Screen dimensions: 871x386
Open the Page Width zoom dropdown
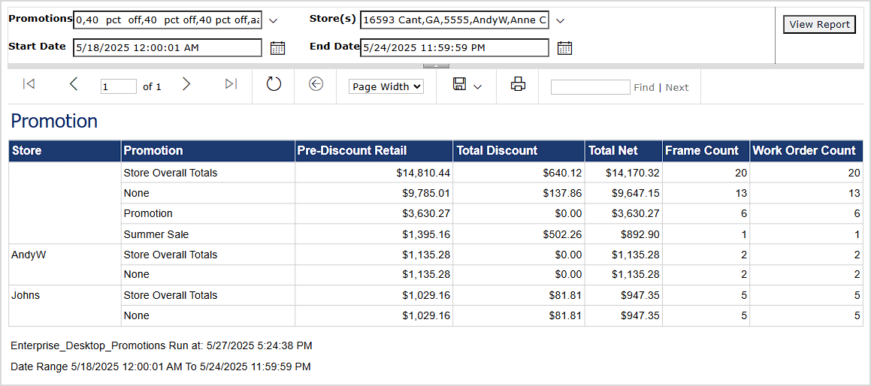click(x=386, y=86)
